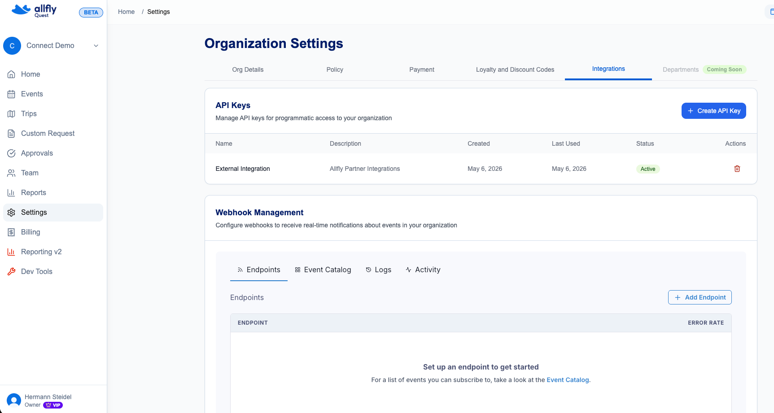Open the Home sidebar icon

[x=12, y=74]
